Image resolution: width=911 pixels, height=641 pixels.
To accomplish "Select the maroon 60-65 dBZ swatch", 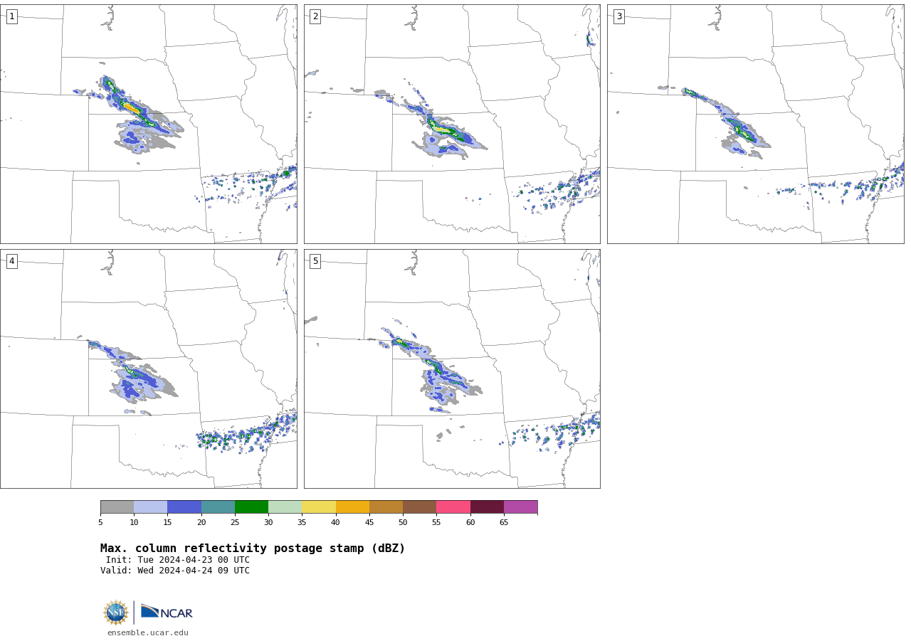I will tap(487, 507).
